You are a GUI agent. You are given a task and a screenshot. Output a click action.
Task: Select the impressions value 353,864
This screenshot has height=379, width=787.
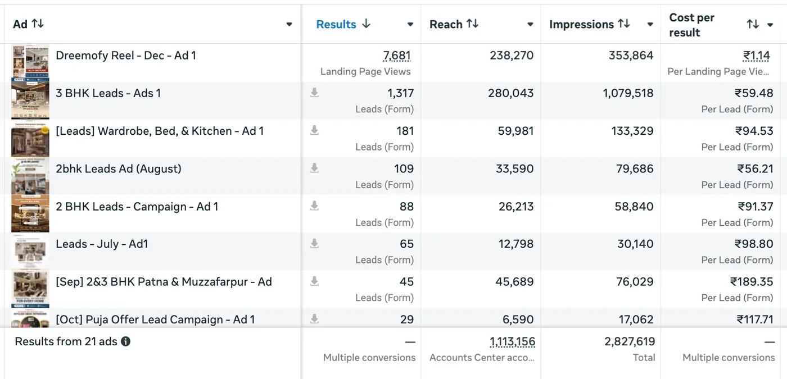(x=631, y=56)
